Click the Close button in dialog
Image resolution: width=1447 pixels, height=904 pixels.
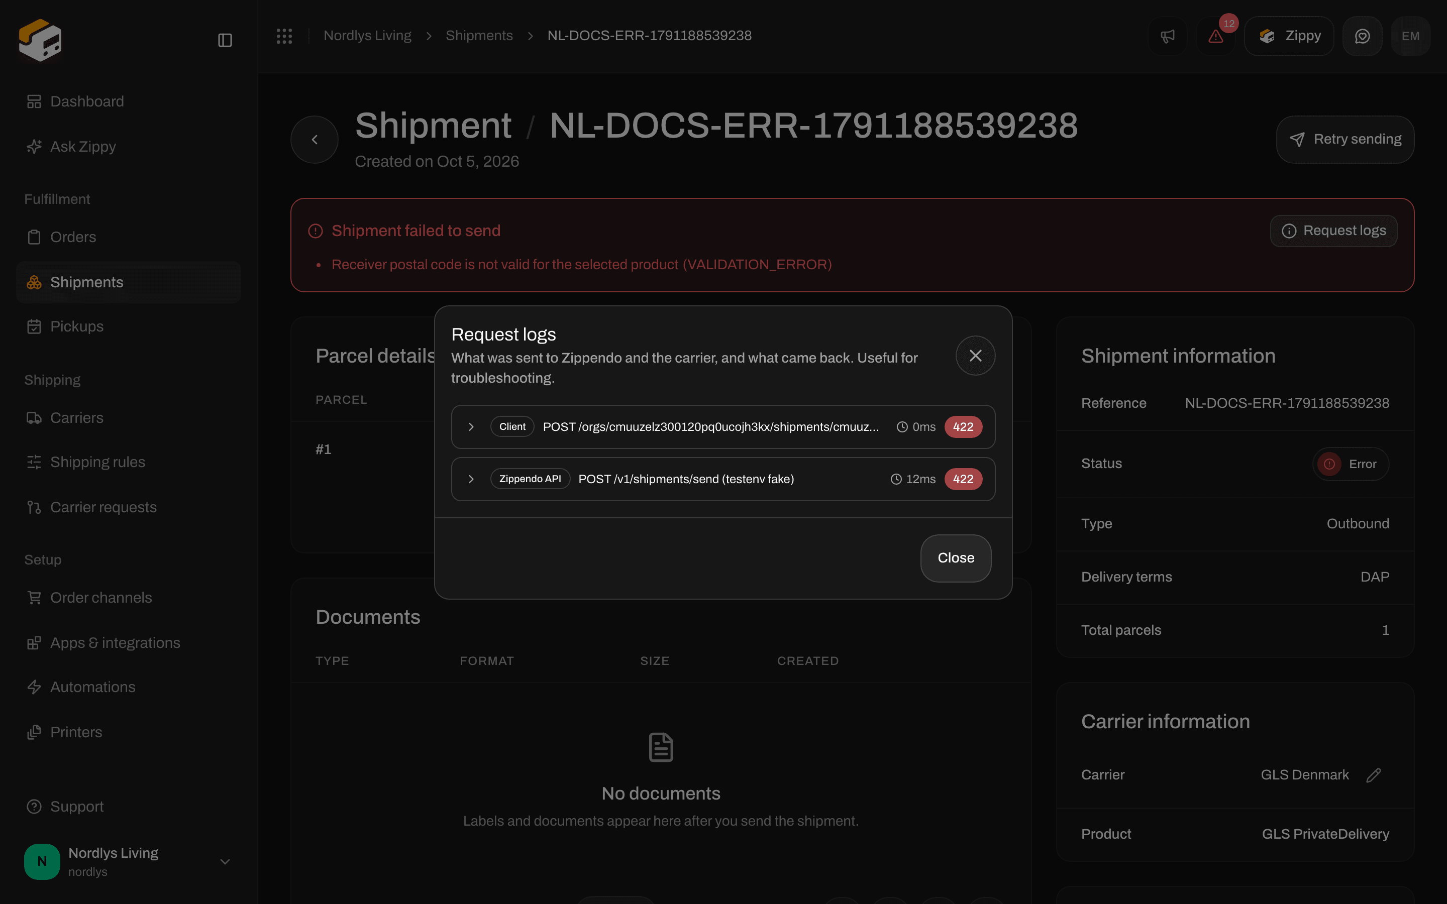click(956, 558)
